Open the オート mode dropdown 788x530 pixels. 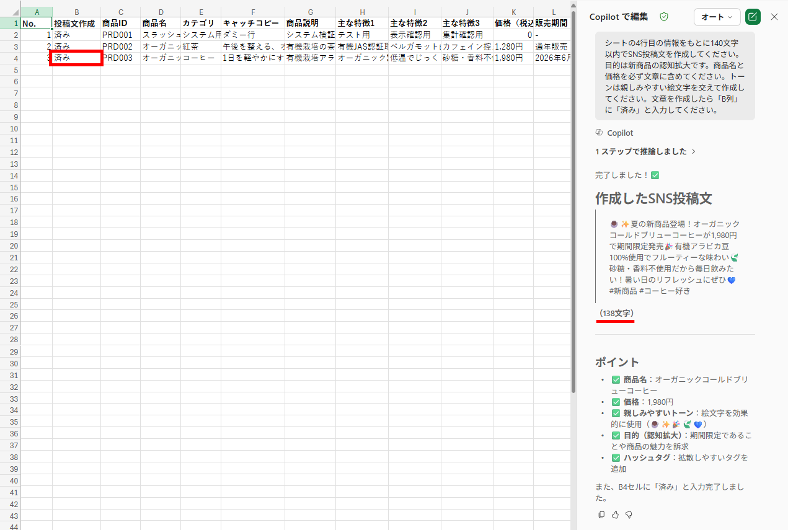click(717, 17)
